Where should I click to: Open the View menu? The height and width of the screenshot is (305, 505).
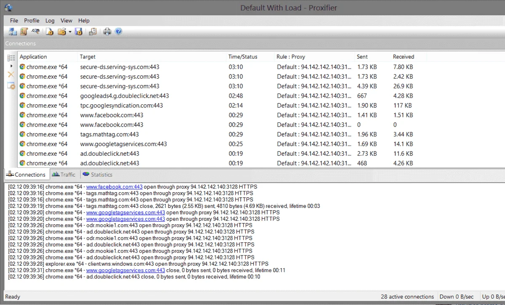(66, 21)
